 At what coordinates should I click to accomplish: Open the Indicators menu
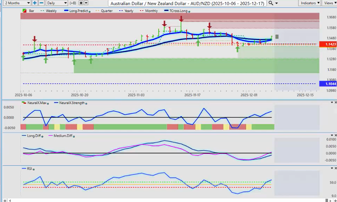click(310, 3)
